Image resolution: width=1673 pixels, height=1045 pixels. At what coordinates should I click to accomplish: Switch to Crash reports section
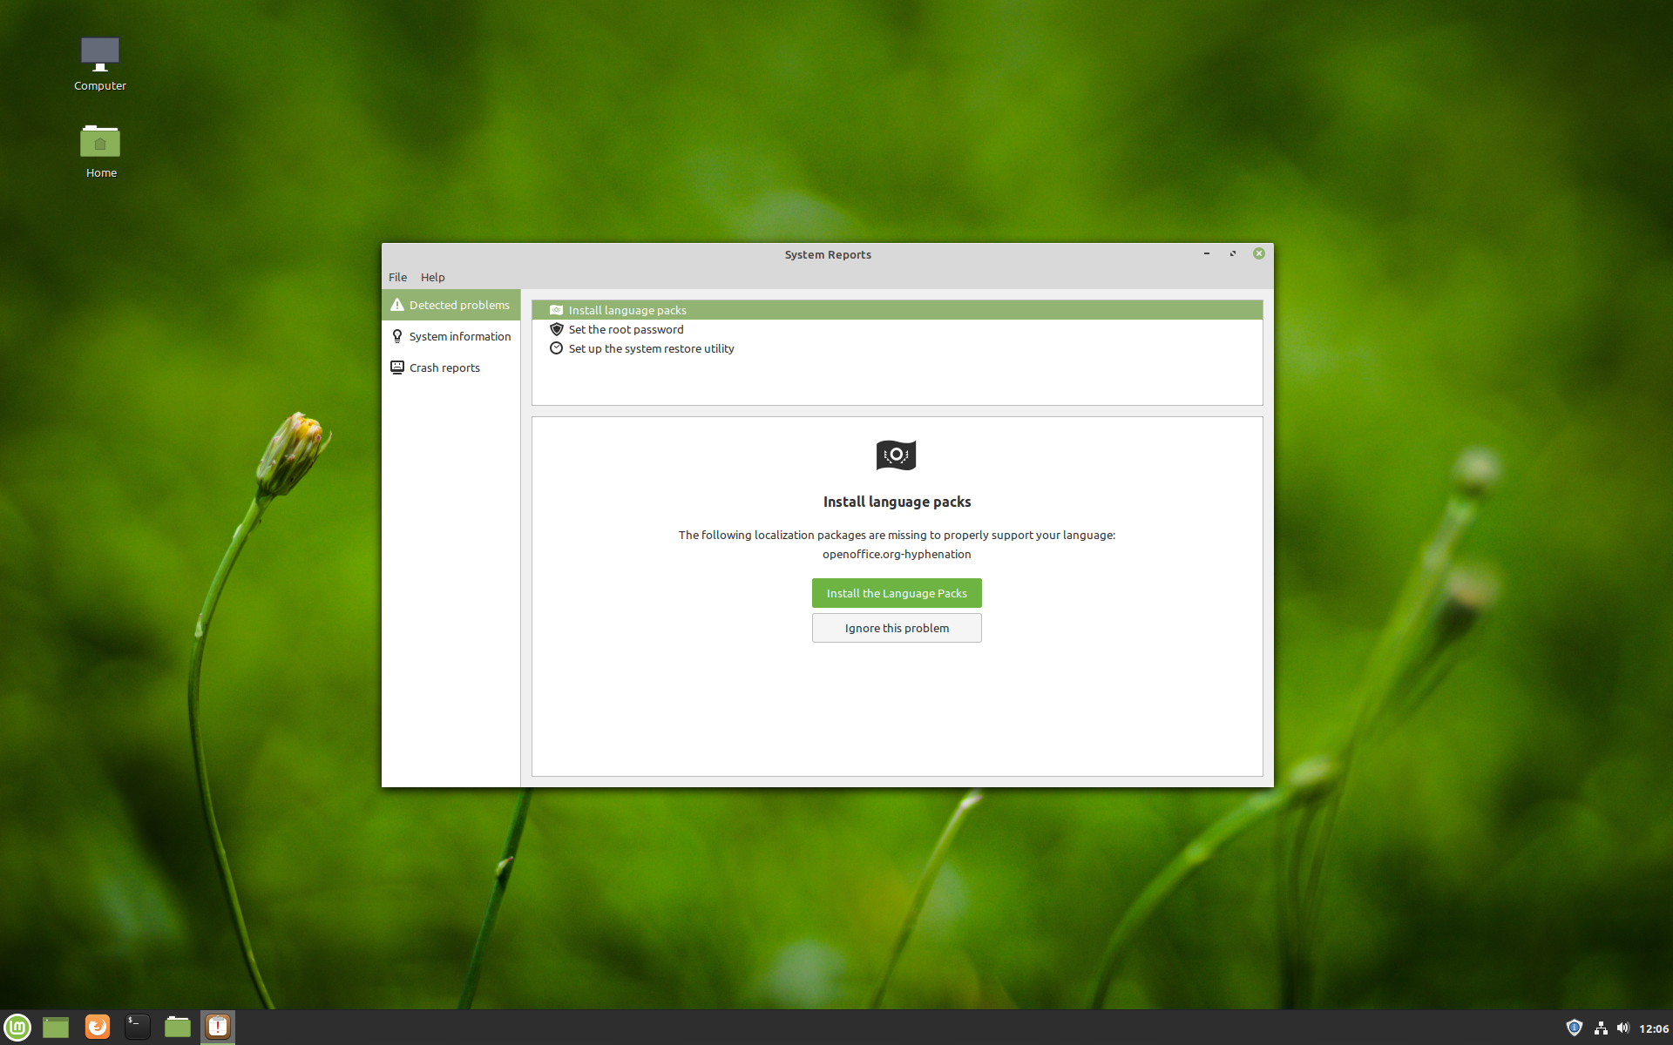444,367
